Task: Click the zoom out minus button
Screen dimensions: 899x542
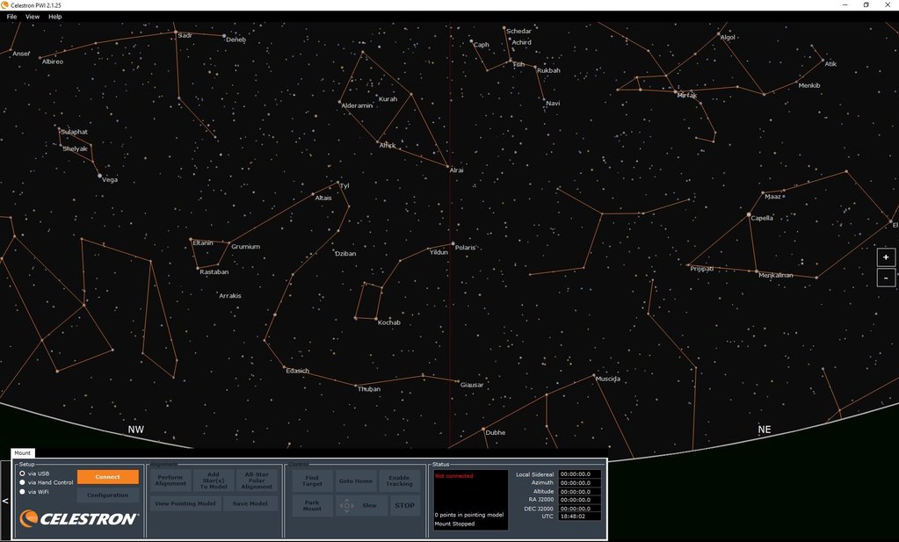Action: (886, 278)
